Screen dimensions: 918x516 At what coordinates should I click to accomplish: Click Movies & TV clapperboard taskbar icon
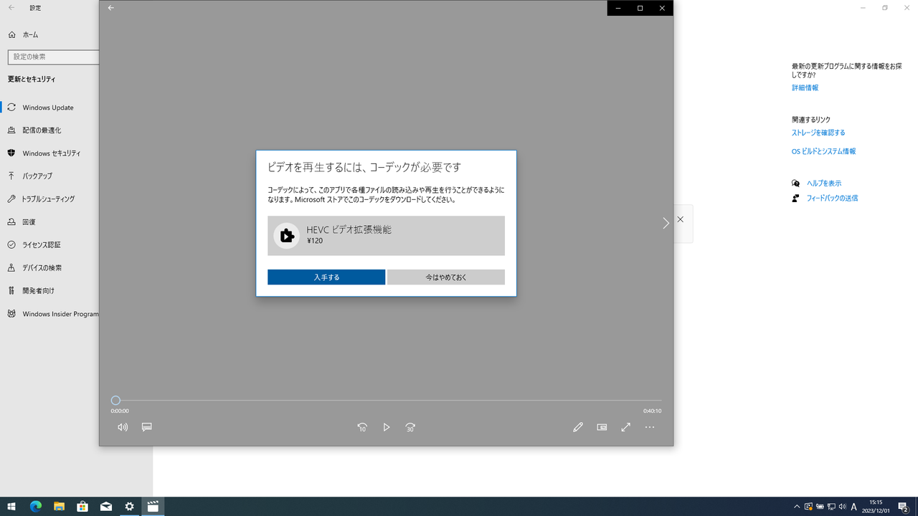coord(153,507)
